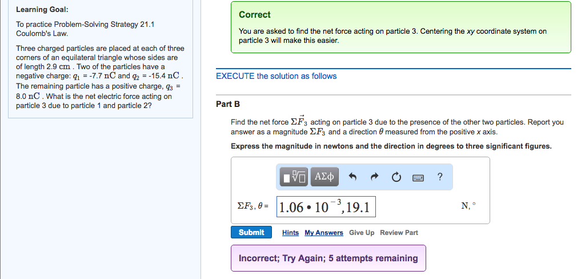Submit the answer for Part B
The width and height of the screenshot is (577, 279).
251,233
